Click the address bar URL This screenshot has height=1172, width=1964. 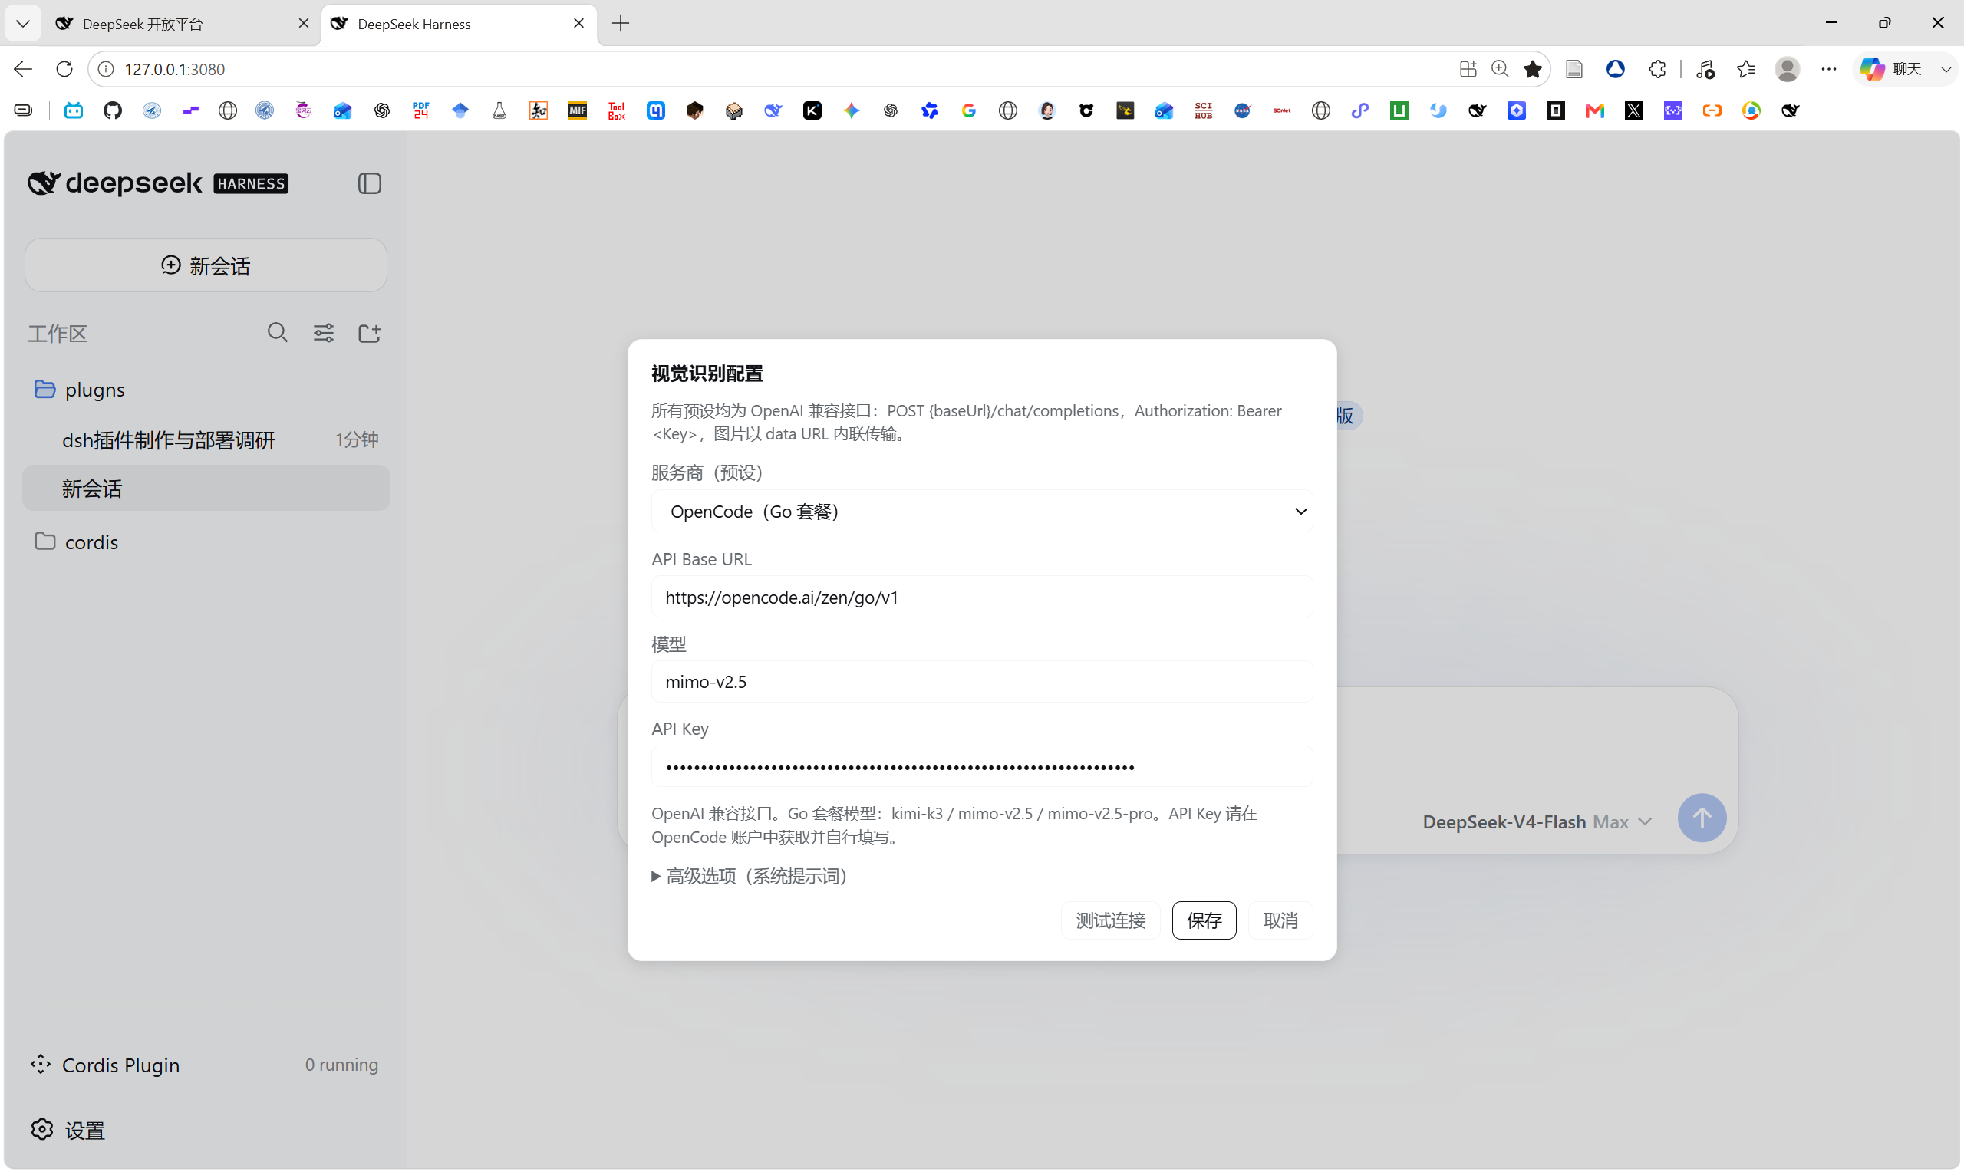click(174, 70)
